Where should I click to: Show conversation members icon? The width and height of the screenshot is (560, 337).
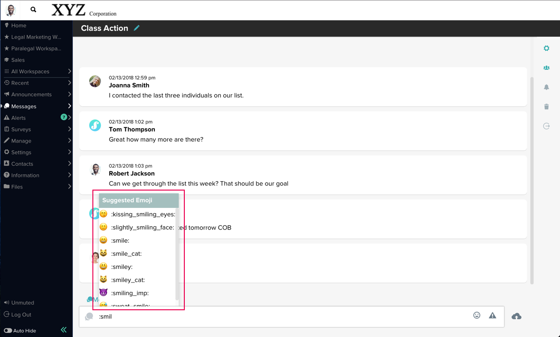click(546, 68)
